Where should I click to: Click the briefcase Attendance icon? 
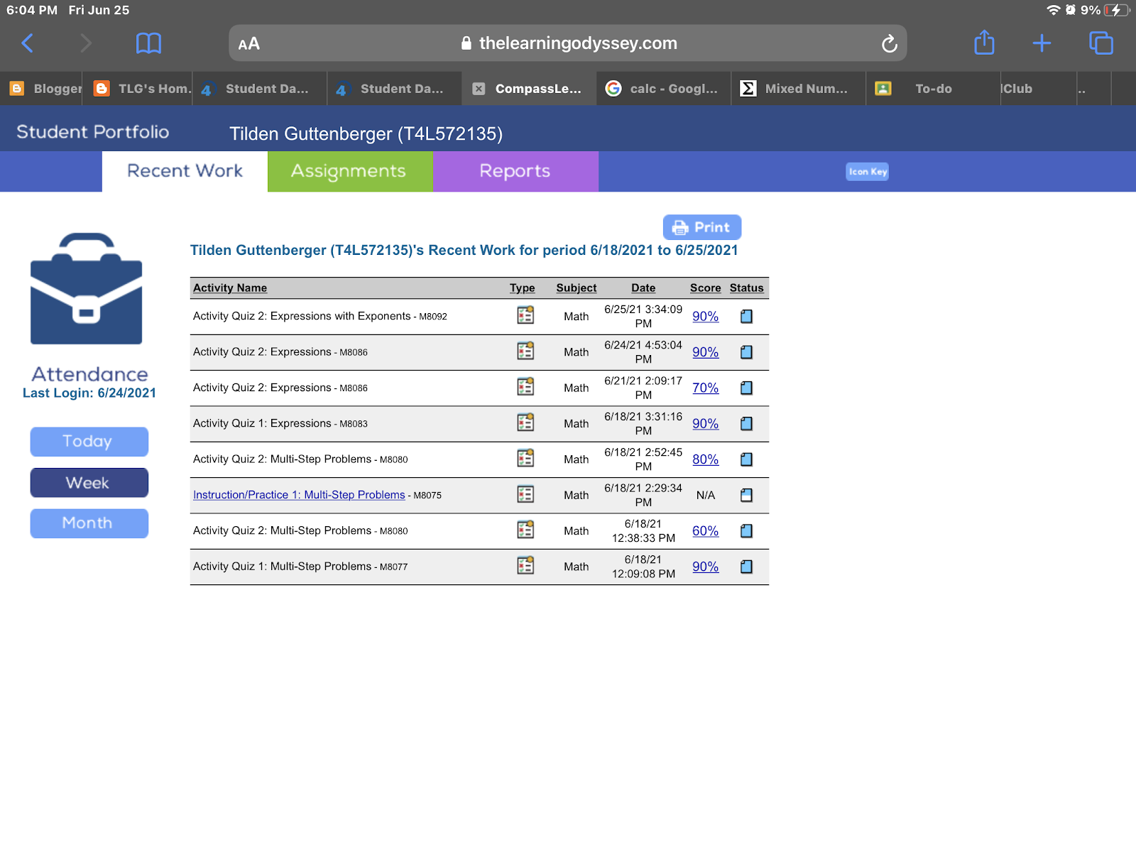pyautogui.click(x=87, y=288)
